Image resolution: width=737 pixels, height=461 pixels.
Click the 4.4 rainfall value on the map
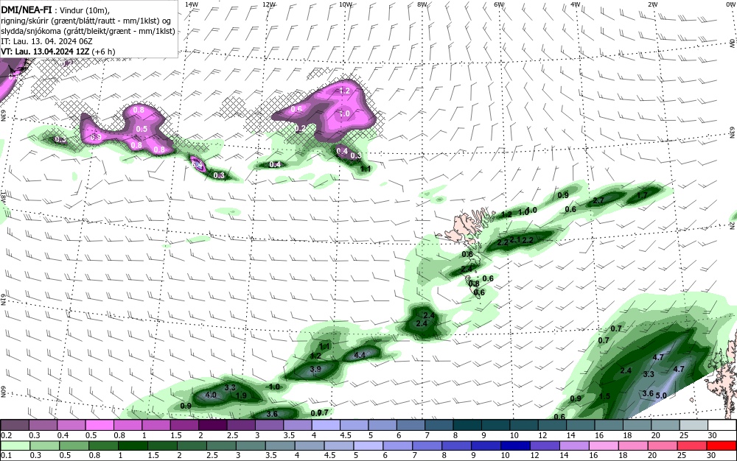coord(360,355)
